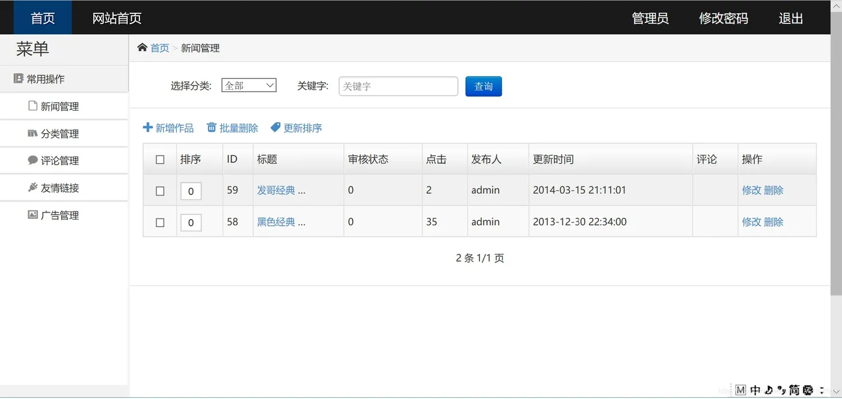Click the trash icon for 批量删除

[212, 128]
